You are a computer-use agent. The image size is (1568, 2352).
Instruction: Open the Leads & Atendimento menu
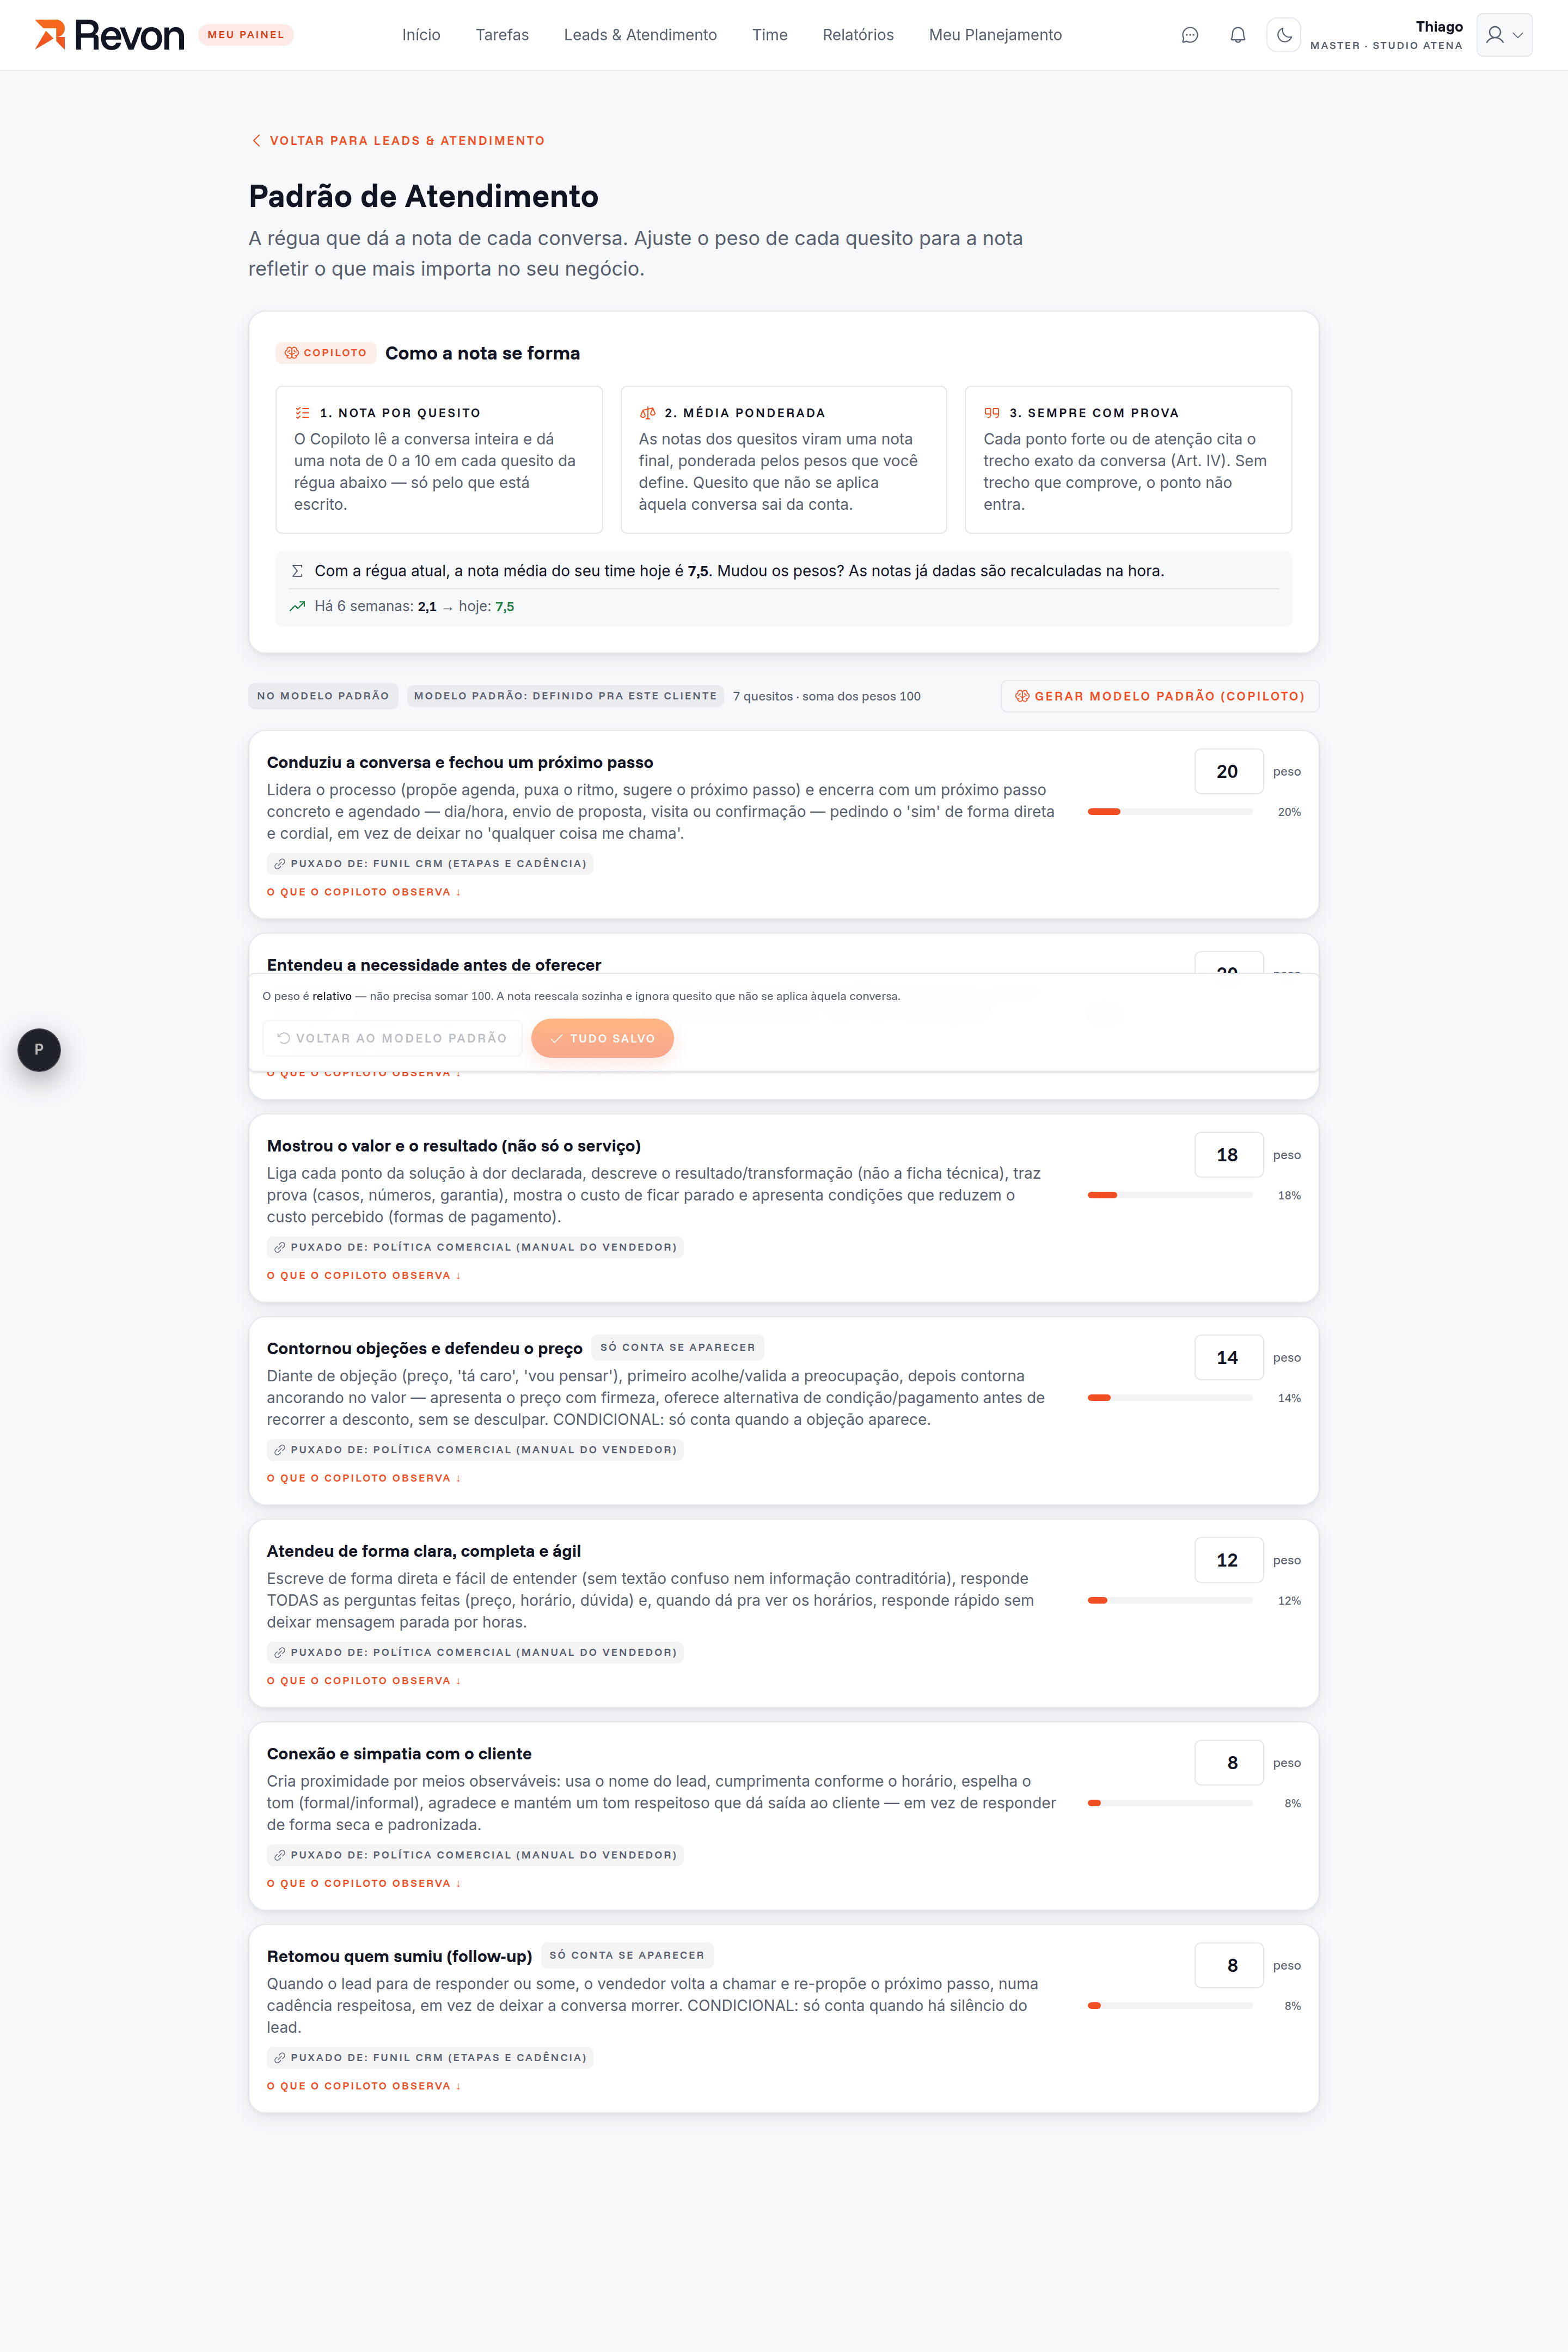tap(640, 35)
